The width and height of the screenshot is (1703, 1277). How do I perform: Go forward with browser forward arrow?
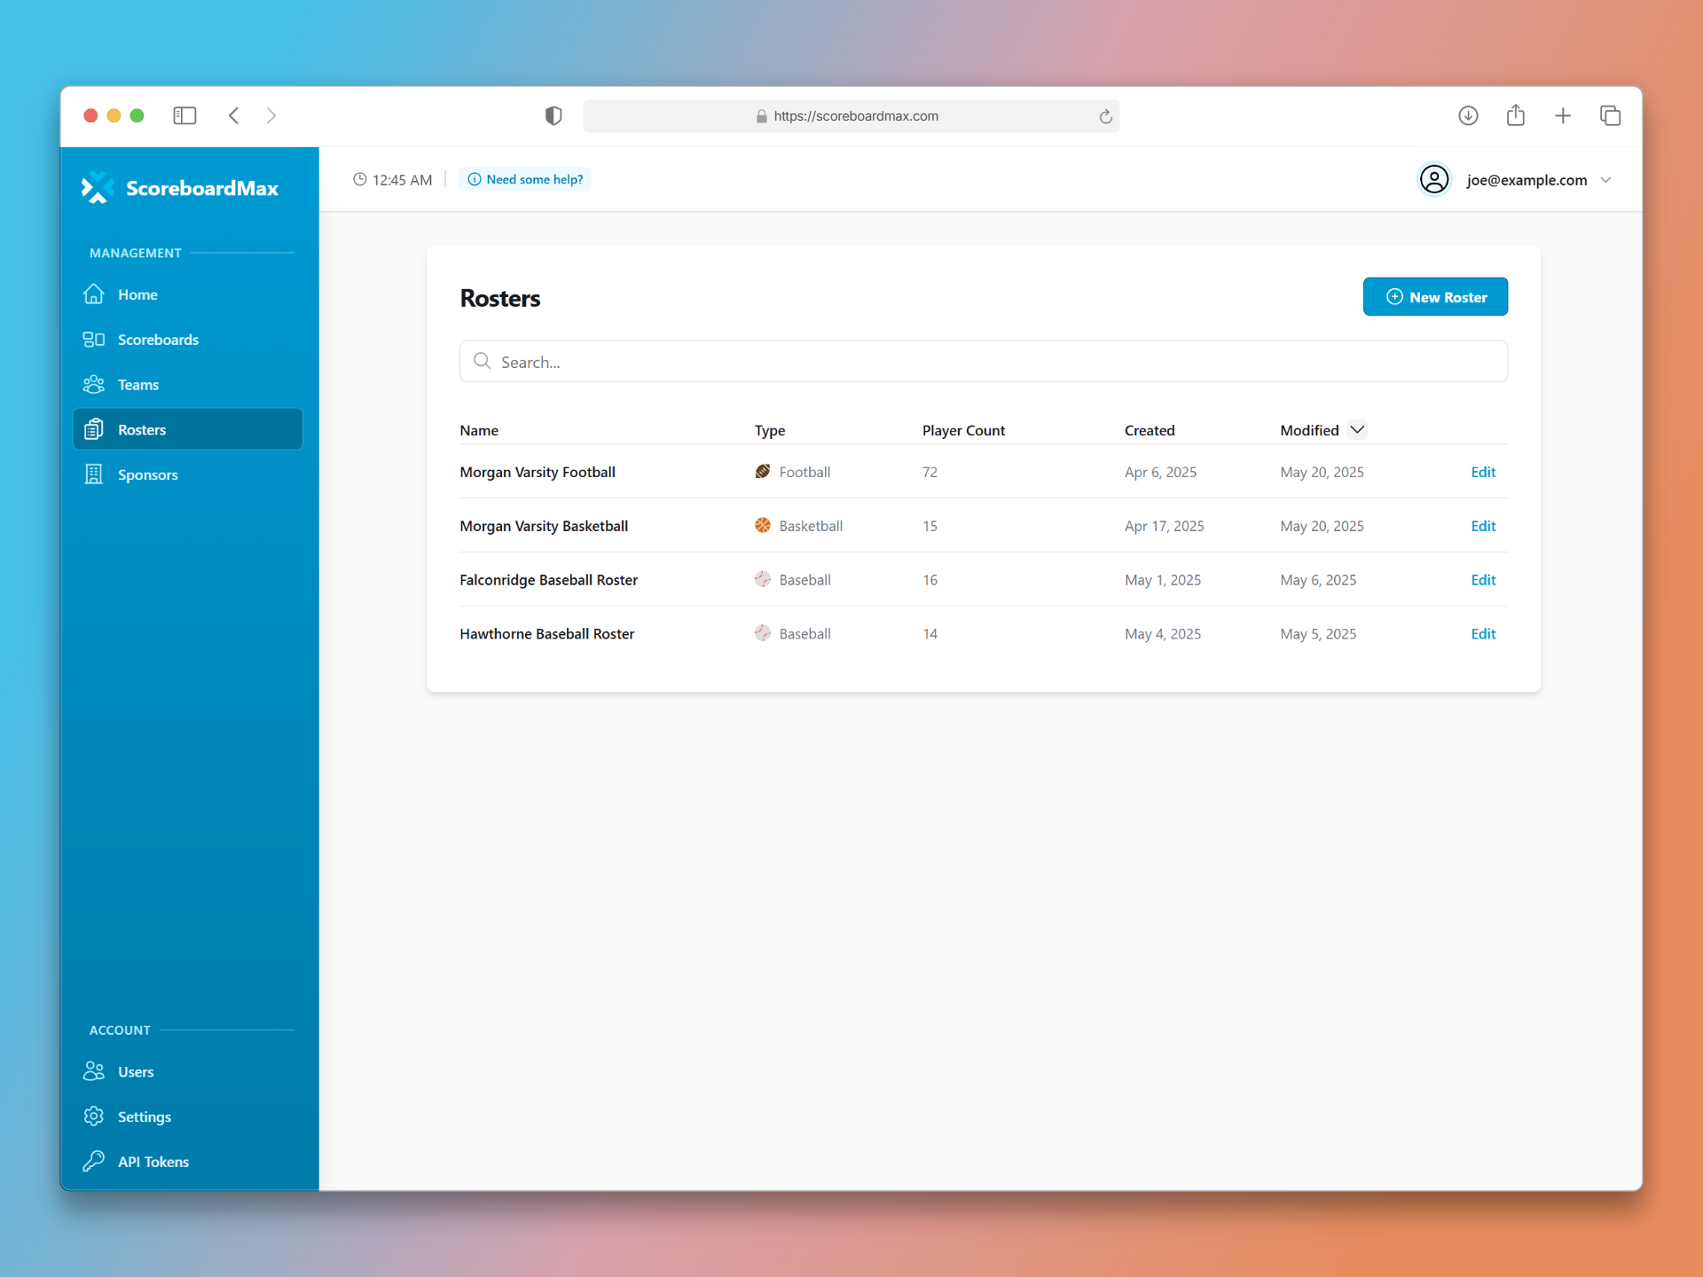pyautogui.click(x=271, y=115)
